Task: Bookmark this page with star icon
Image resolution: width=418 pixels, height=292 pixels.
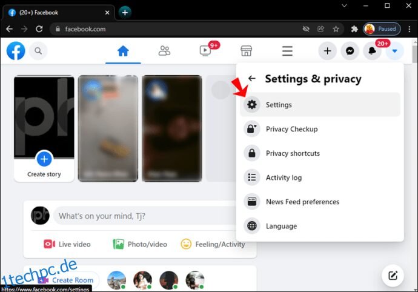Action: click(x=336, y=29)
